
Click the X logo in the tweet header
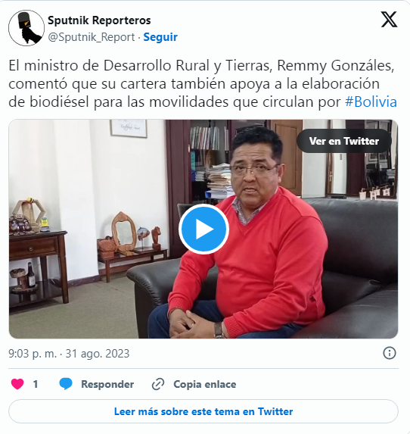[x=390, y=20]
